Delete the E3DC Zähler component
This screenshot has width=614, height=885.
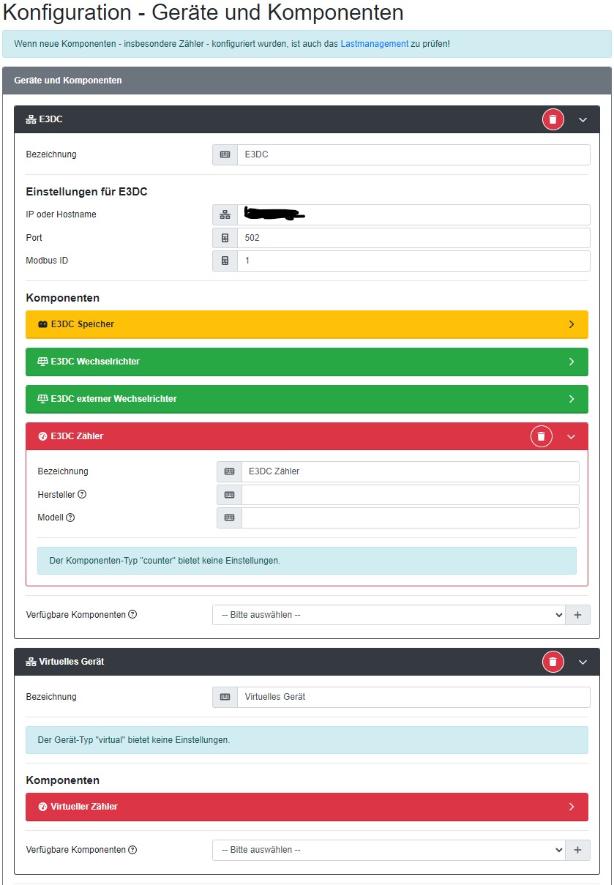[x=541, y=436]
